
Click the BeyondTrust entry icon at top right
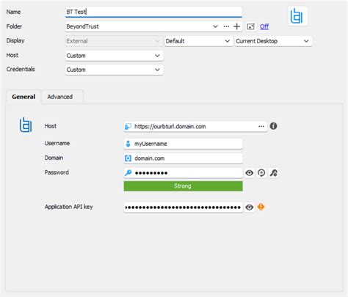pos(297,16)
